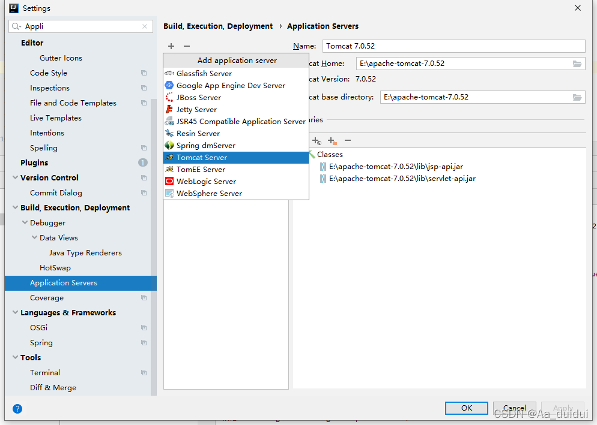Collapse the Debugger node
The image size is (597, 425).
[x=25, y=222]
